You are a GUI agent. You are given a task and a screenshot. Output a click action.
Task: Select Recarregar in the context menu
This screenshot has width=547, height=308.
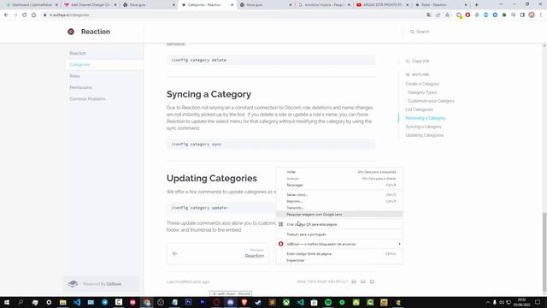pos(339,185)
